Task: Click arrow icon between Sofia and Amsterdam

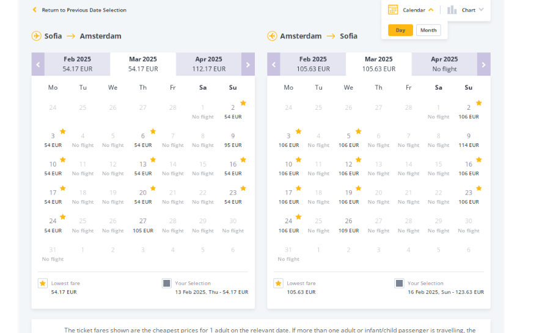Action: tap(71, 36)
